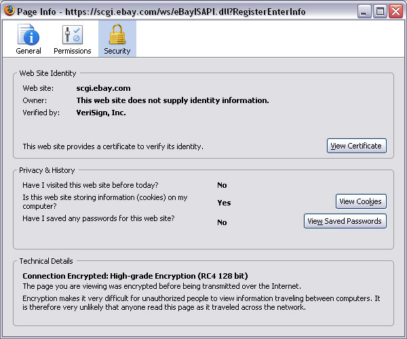Click 'The page you are viewing was encrypted' sentence
Viewport: 407px width, 339px height.
161,286
